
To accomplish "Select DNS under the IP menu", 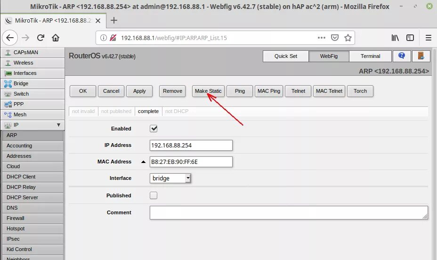I will click(x=32, y=208).
